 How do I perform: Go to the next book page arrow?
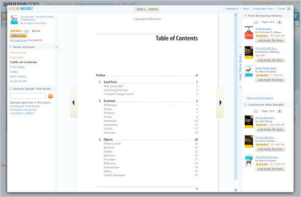tap(220, 103)
